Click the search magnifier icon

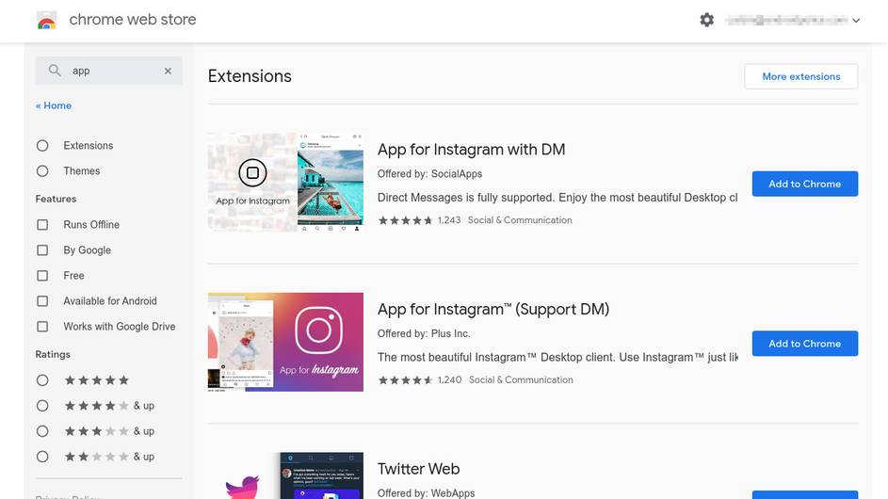(55, 71)
